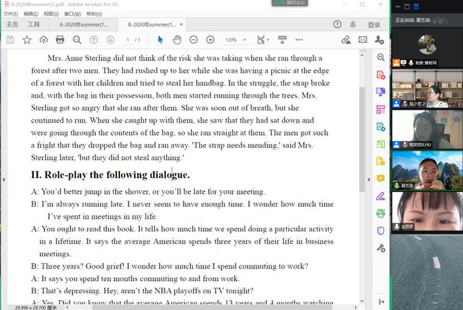Open the Fill & Sign pen tool
Image resolution: width=463 pixels, height=310 pixels.
381,196
